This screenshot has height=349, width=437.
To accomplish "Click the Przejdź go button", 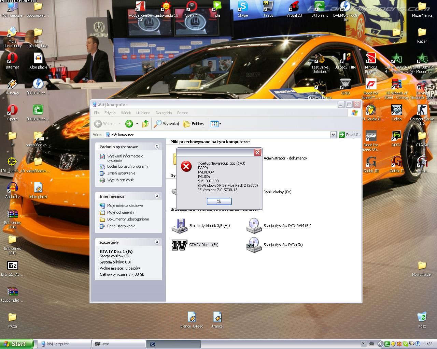I will point(349,135).
